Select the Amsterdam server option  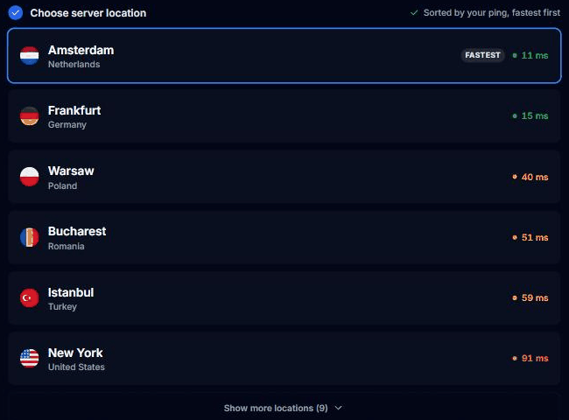[284, 56]
